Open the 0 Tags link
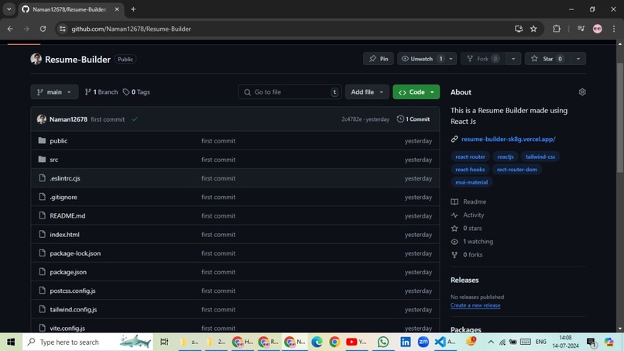The width and height of the screenshot is (624, 351). pyautogui.click(x=136, y=92)
